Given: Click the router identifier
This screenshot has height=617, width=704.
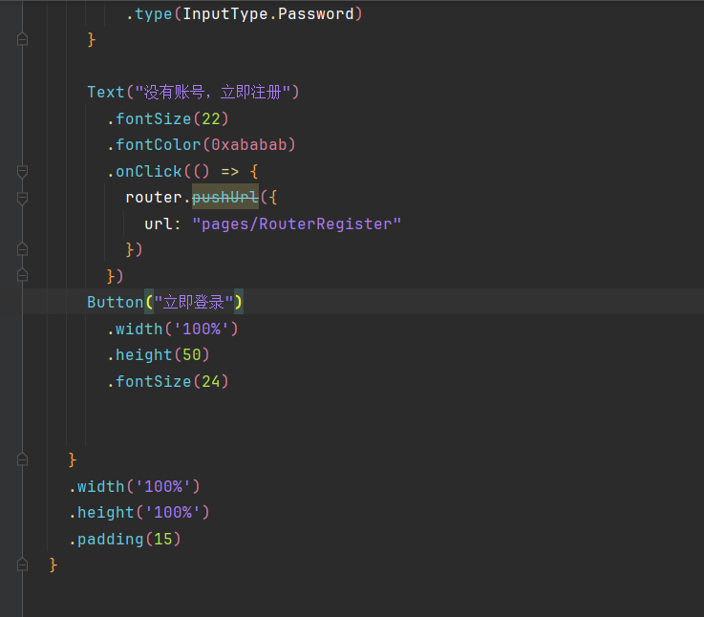Looking at the screenshot, I should tap(154, 197).
